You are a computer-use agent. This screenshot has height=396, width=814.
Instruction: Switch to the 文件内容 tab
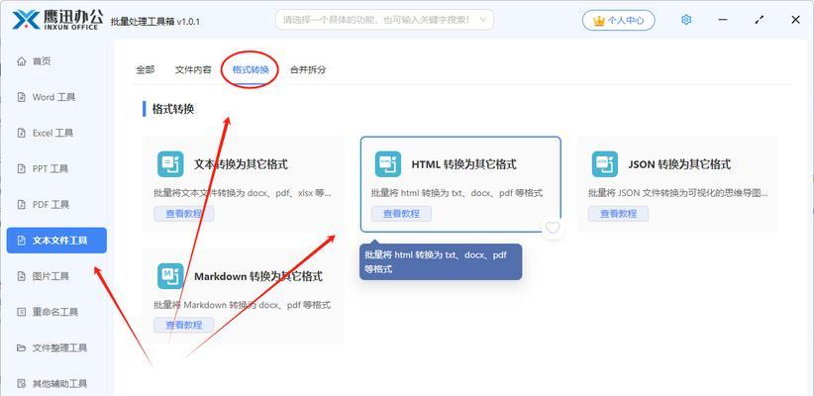point(193,69)
